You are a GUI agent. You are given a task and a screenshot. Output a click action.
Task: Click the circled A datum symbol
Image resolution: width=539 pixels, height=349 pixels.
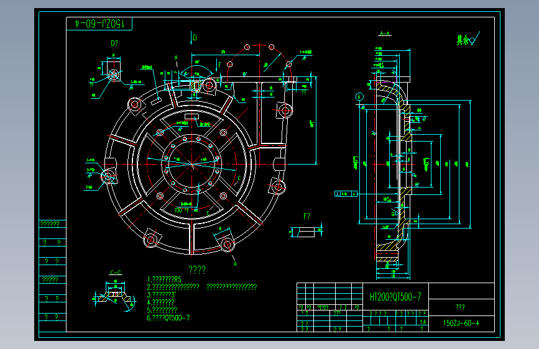coord(359,97)
